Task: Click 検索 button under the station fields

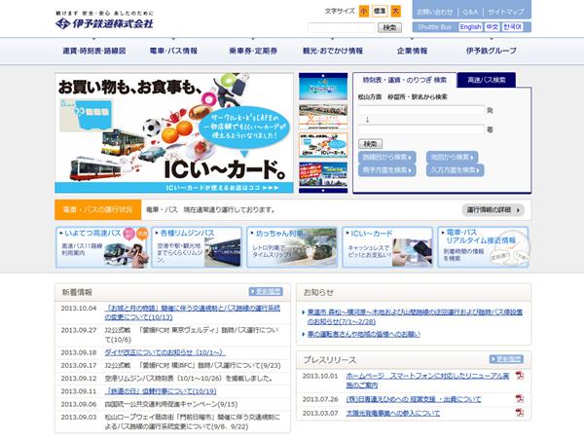Action: (x=370, y=144)
